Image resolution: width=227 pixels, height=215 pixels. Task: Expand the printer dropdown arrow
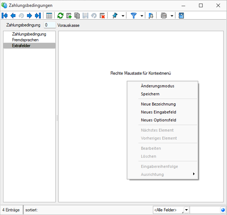[172, 16]
